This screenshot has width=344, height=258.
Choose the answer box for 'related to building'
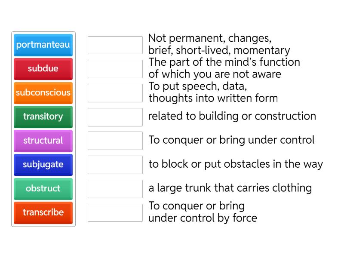(115, 117)
